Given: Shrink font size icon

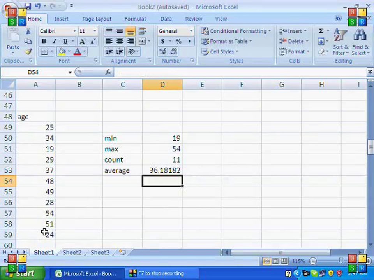Looking at the screenshot, I should click(x=93, y=42).
